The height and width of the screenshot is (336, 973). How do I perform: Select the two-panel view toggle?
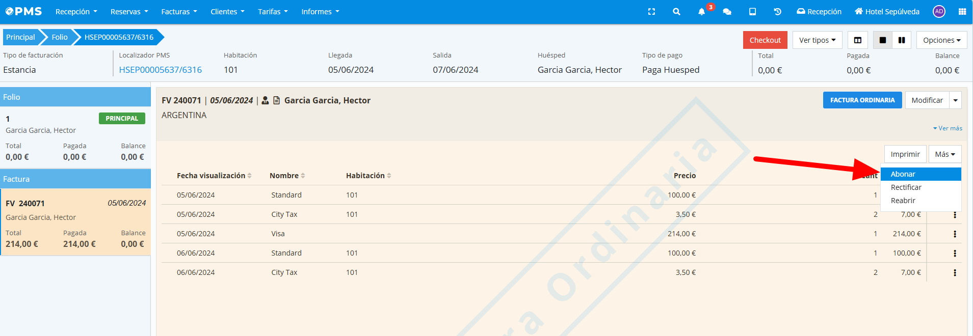click(902, 40)
